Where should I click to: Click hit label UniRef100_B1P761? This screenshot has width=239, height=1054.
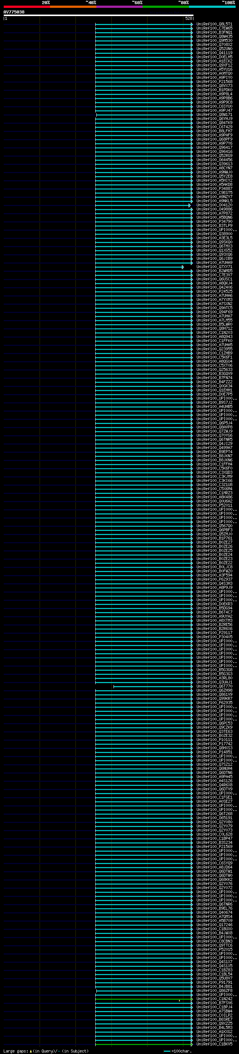(x=214, y=538)
